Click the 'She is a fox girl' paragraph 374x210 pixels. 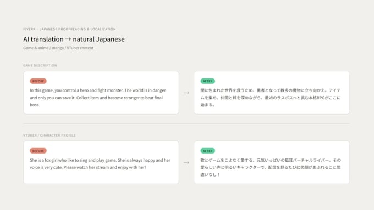coord(100,163)
